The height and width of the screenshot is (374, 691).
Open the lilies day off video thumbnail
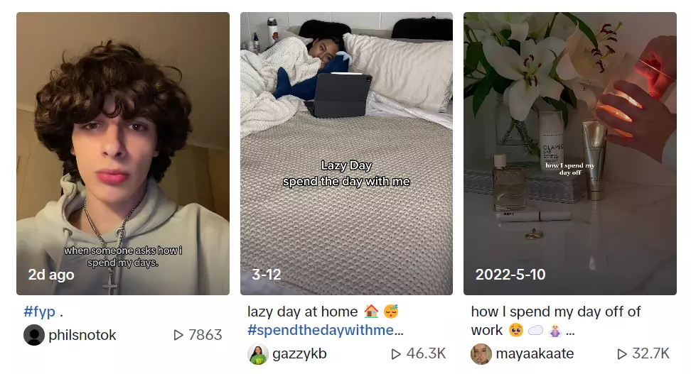pyautogui.click(x=570, y=153)
